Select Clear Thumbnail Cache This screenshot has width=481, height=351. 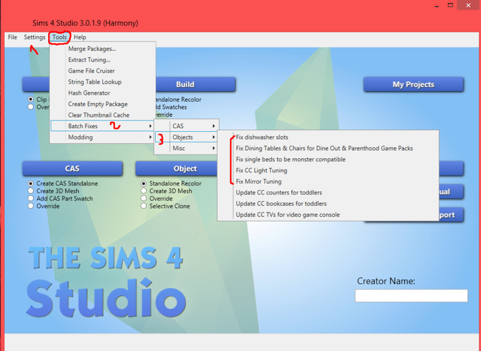(103, 115)
